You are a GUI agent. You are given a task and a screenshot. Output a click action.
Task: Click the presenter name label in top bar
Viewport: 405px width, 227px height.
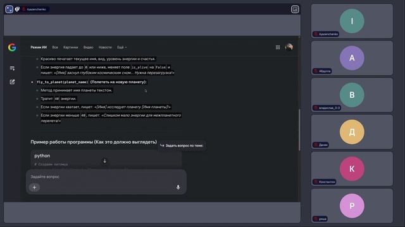coord(35,9)
